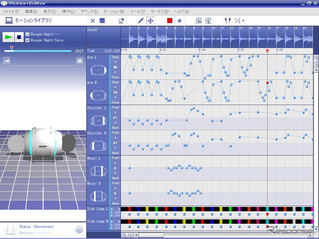Click the X delete icon in the toolbar
Viewport: 319px width, 239px height.
(92, 20)
